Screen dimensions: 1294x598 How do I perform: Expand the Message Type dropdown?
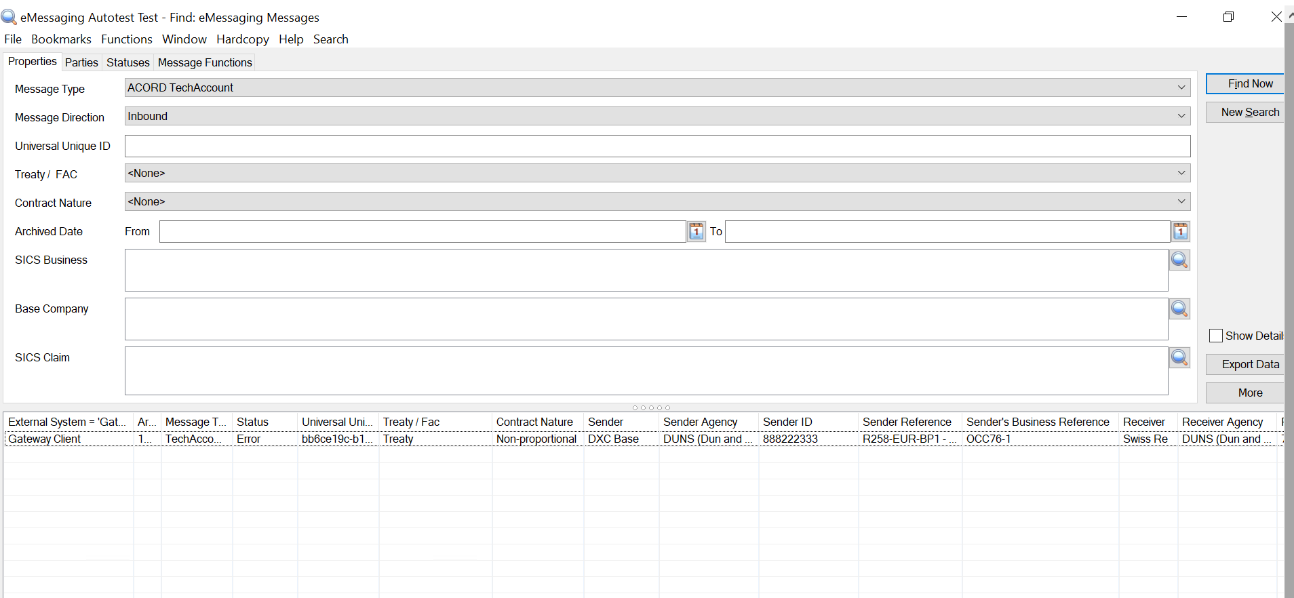[1181, 87]
